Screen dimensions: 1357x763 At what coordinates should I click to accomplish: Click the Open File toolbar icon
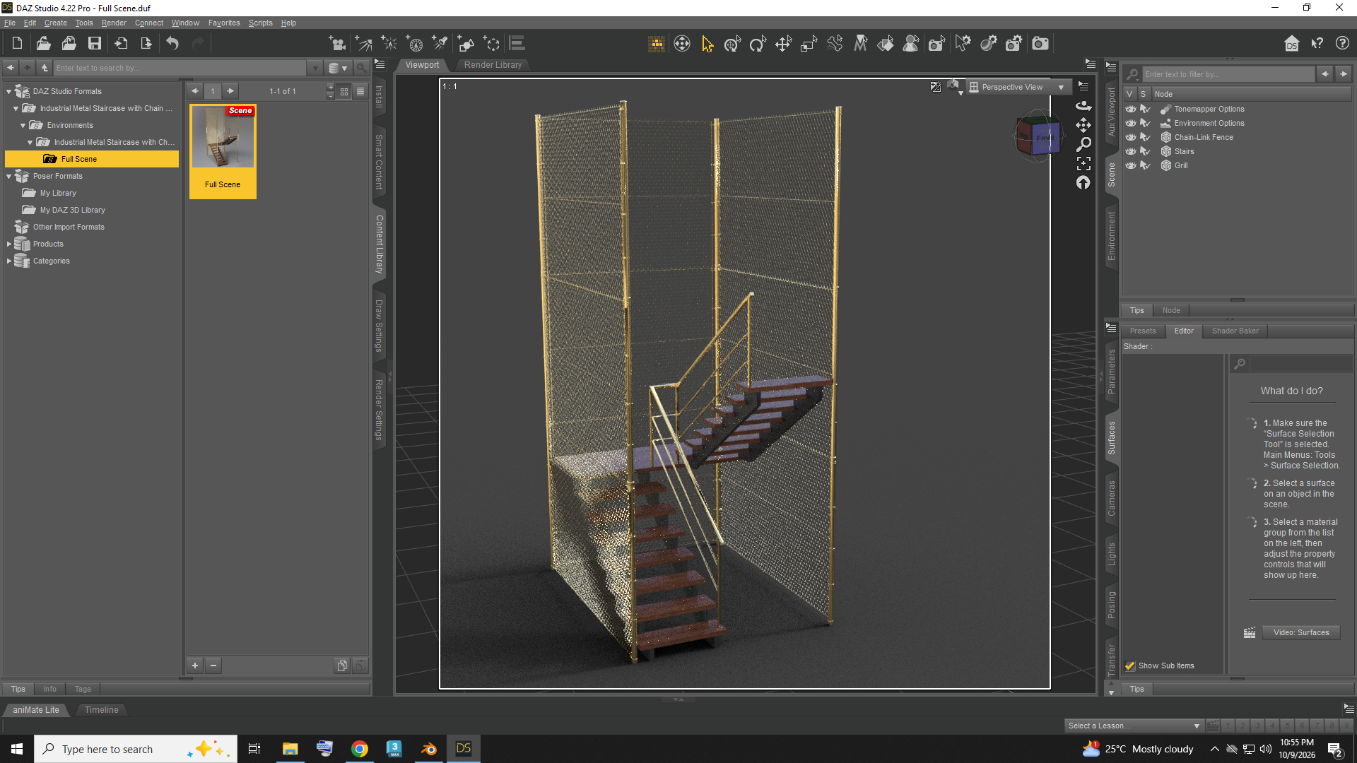(43, 44)
